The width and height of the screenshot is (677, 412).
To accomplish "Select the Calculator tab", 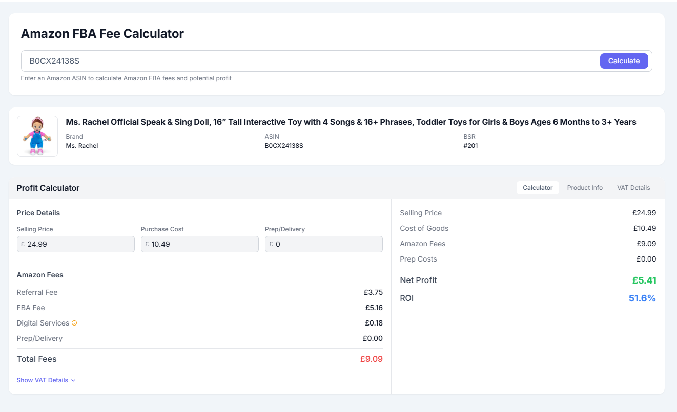I will coord(538,188).
